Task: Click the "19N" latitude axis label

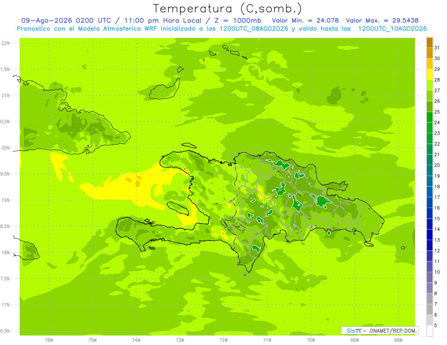Action: (x=6, y=200)
